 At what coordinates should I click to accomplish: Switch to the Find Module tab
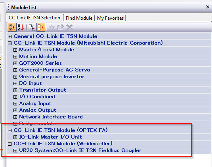tap(79, 18)
